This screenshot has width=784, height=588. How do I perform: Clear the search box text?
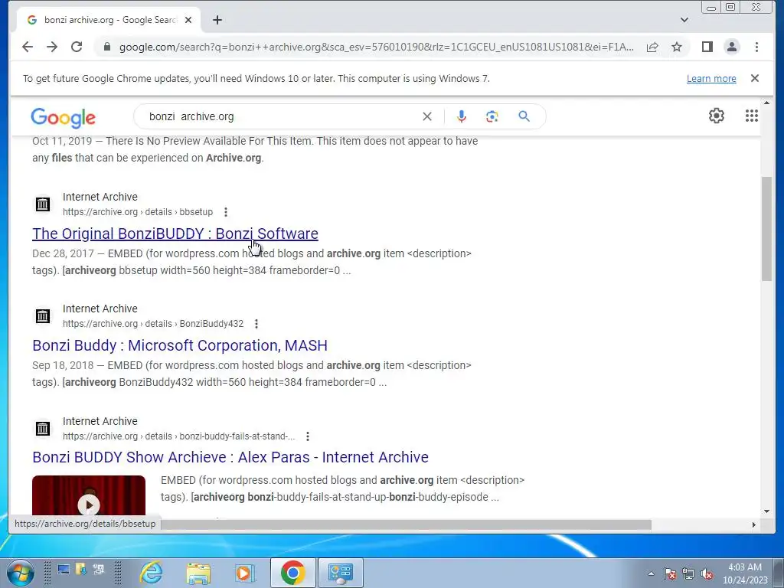click(427, 116)
